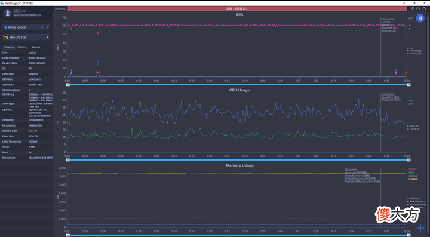This screenshot has height=237, width=430.
Task: Click the FPS chart title
Action: click(x=239, y=15)
